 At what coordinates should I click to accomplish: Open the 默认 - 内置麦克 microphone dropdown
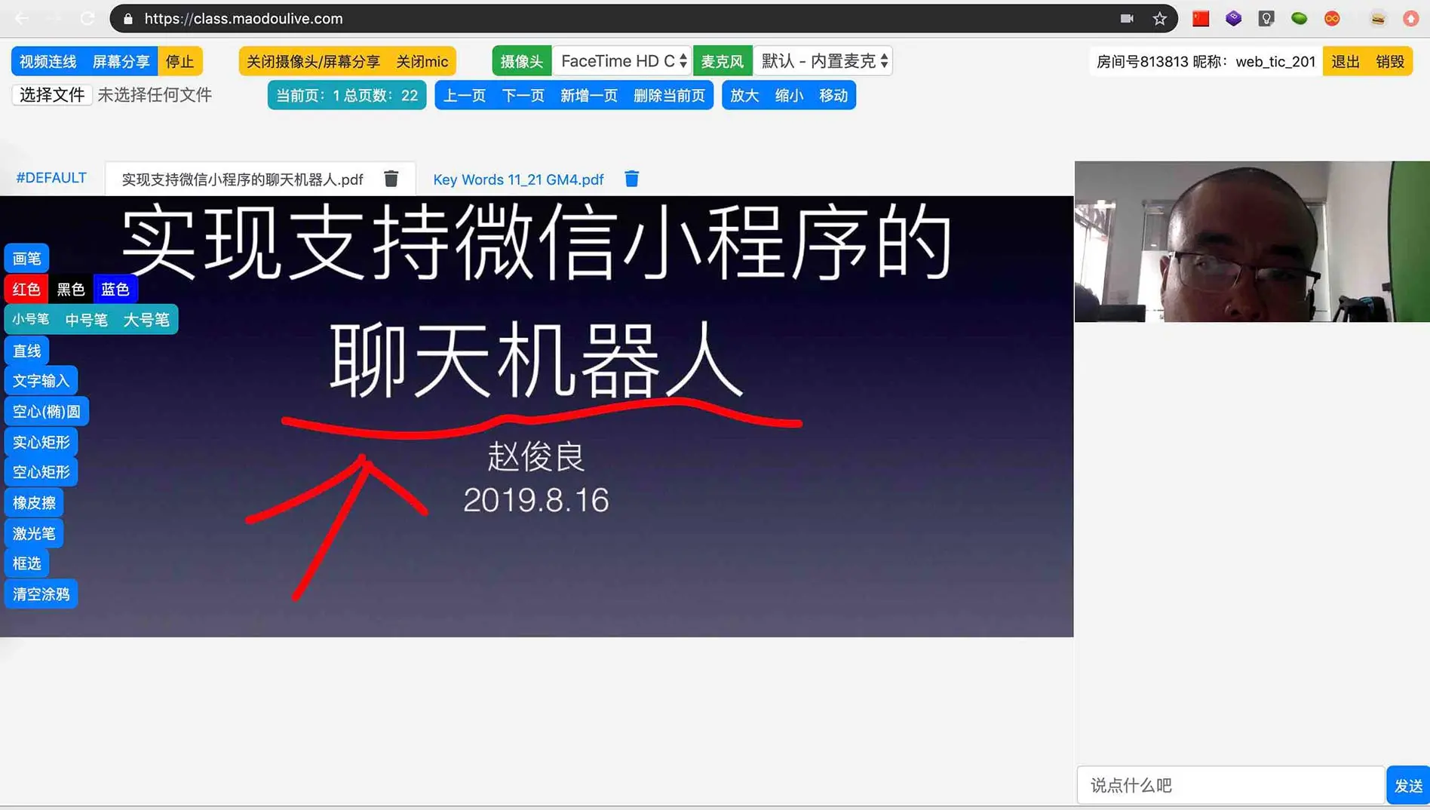click(823, 61)
